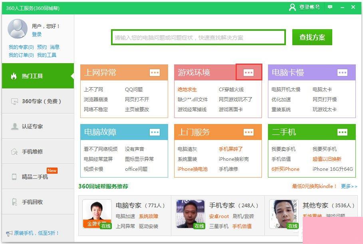The width and height of the screenshot is (363, 244).
Task: Select the 手机屏碎了 item
Action: point(231,149)
